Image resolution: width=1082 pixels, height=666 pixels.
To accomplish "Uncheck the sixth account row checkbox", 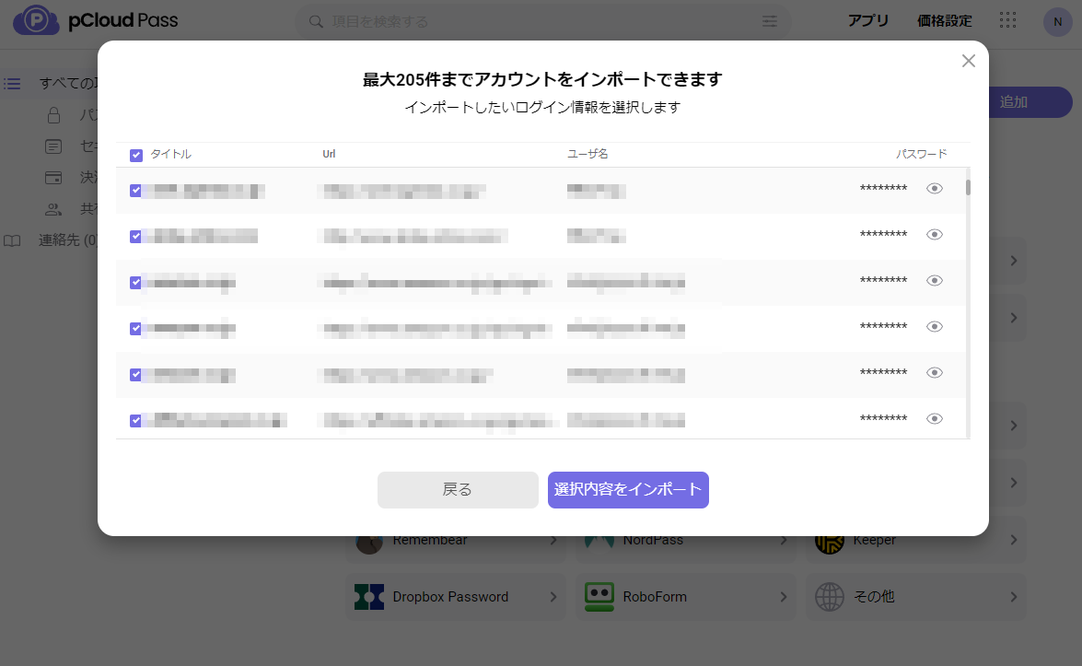I will pyautogui.click(x=135, y=421).
